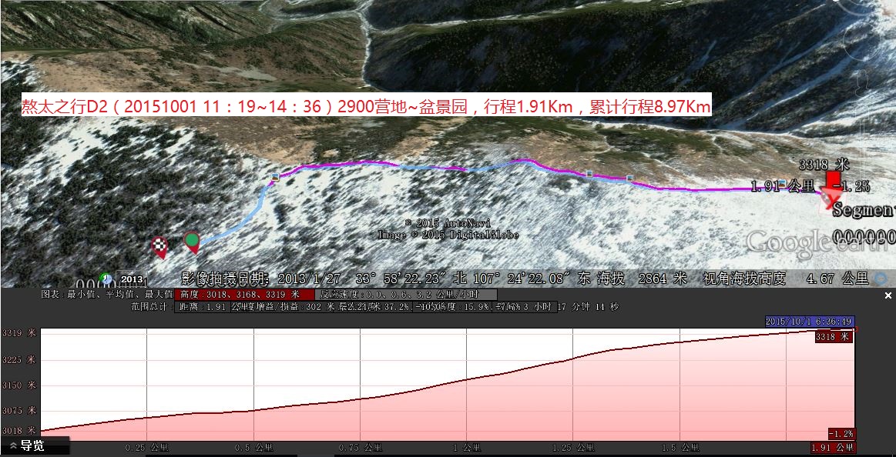
Task: Click the timestamp tooltip on elevation chart
Action: (x=810, y=322)
